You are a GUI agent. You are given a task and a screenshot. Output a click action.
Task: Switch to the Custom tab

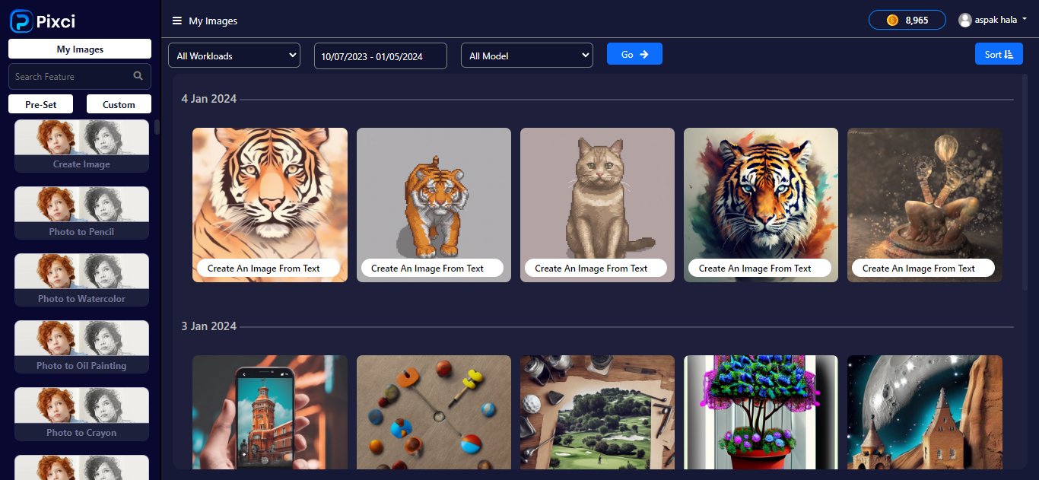click(119, 104)
